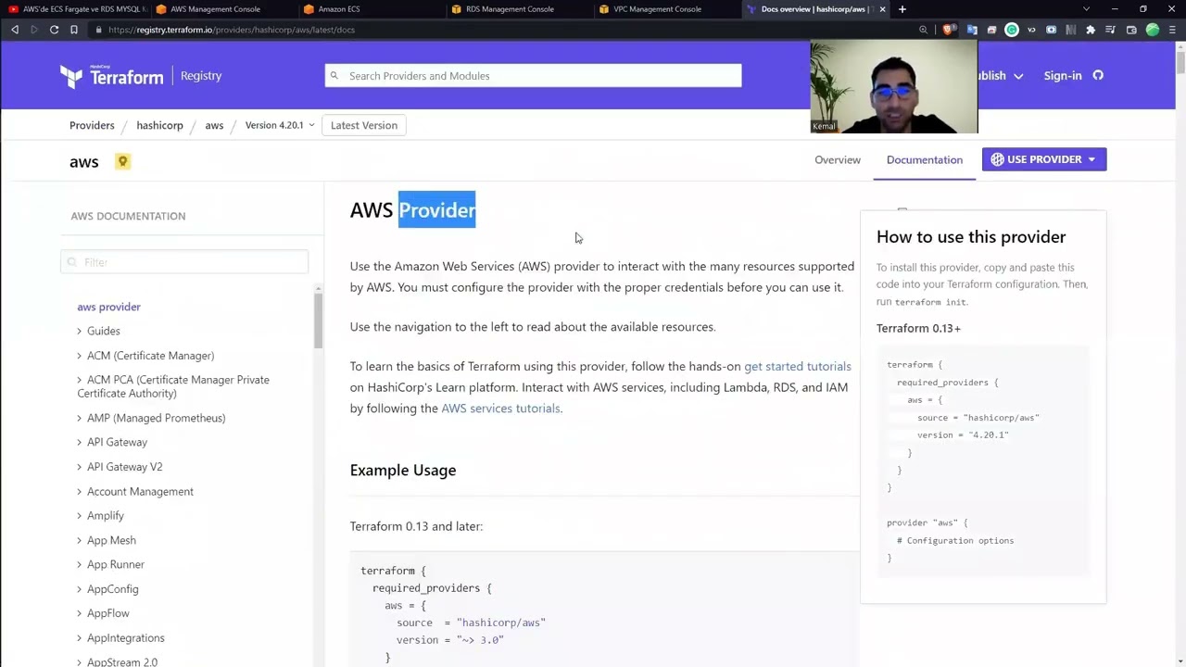Click the hashicorp breadcrumb link
The image size is (1186, 667).
[159, 125]
